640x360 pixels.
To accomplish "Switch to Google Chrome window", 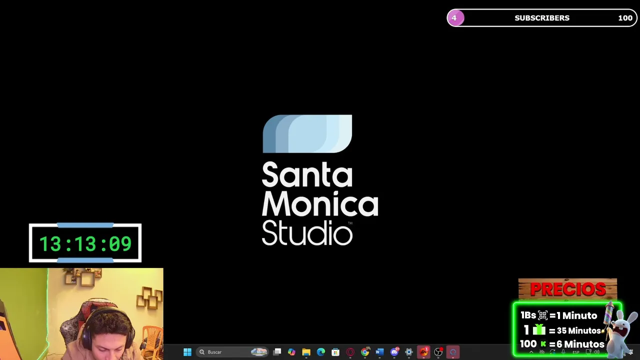I will pos(365,352).
